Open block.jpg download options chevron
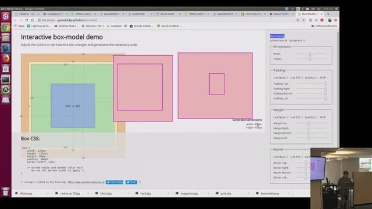The height and width of the screenshot is (209, 372). [128, 193]
